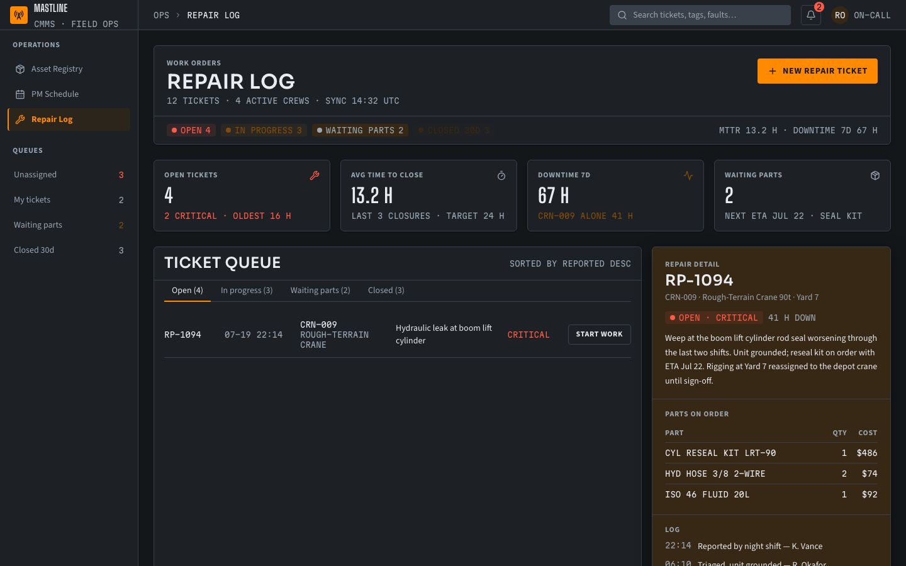This screenshot has width=906, height=566.
Task: Open the Waiting parts queue in sidebar
Action: [x=69, y=225]
